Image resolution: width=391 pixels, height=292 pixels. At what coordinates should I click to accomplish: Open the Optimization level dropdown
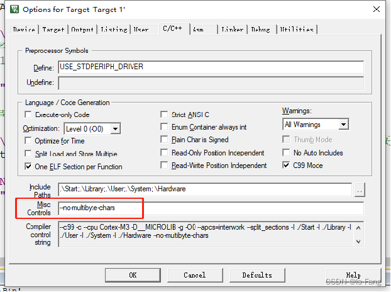tap(115, 129)
